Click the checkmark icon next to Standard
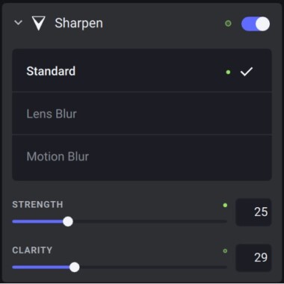Image resolution: width=284 pixels, height=284 pixels. tap(247, 72)
